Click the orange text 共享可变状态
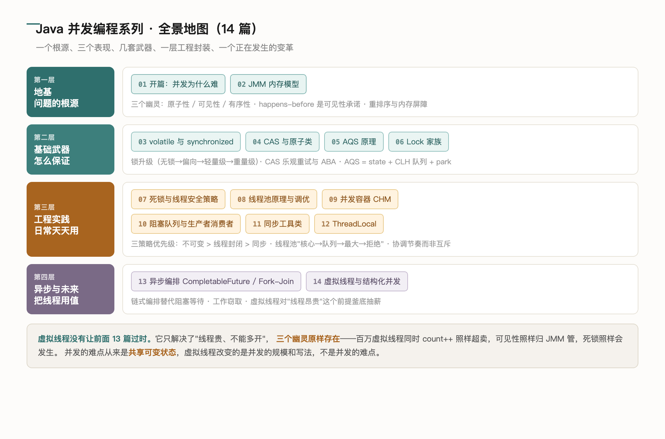 (x=152, y=353)
